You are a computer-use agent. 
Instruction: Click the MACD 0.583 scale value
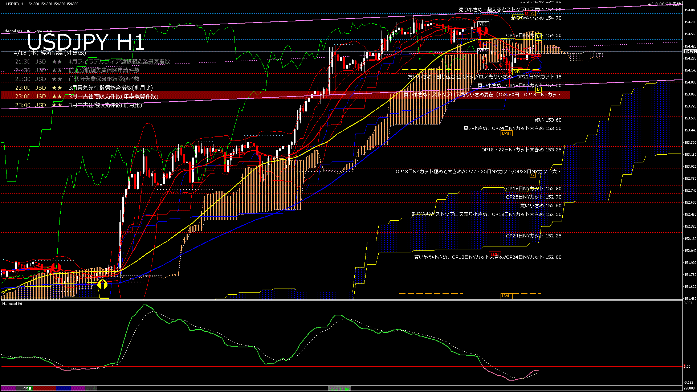point(688,303)
